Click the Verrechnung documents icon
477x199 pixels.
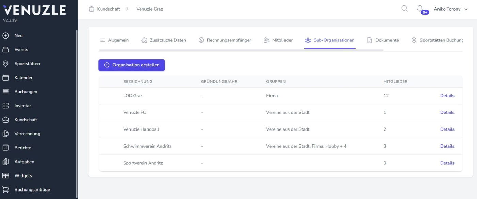pyautogui.click(x=5, y=134)
